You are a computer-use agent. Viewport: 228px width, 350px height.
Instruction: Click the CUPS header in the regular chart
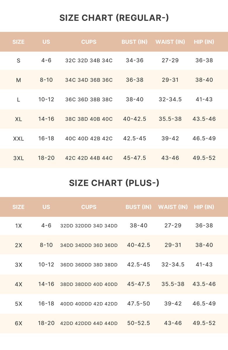(x=89, y=42)
